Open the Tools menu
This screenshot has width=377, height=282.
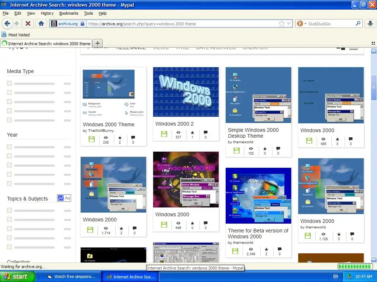pyautogui.click(x=88, y=13)
